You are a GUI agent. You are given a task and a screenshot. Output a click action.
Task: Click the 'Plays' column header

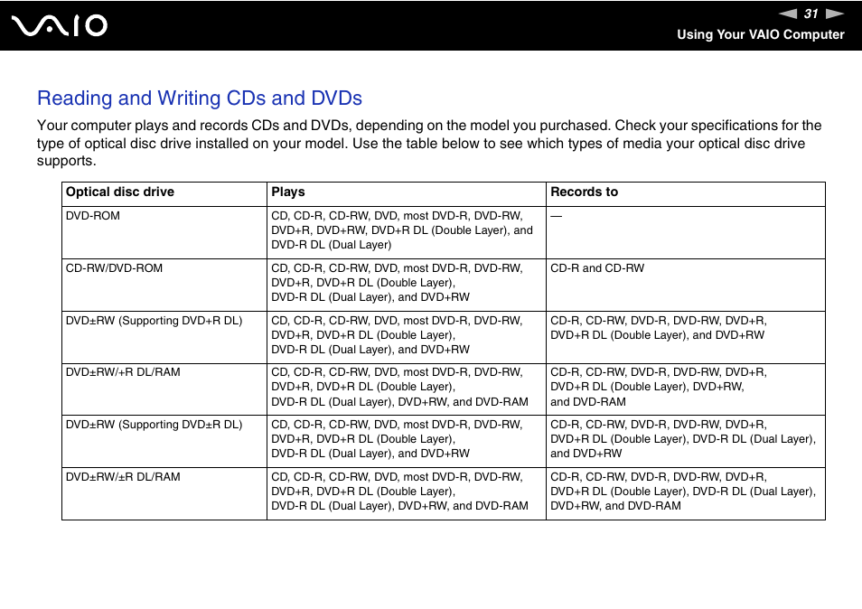(407, 194)
